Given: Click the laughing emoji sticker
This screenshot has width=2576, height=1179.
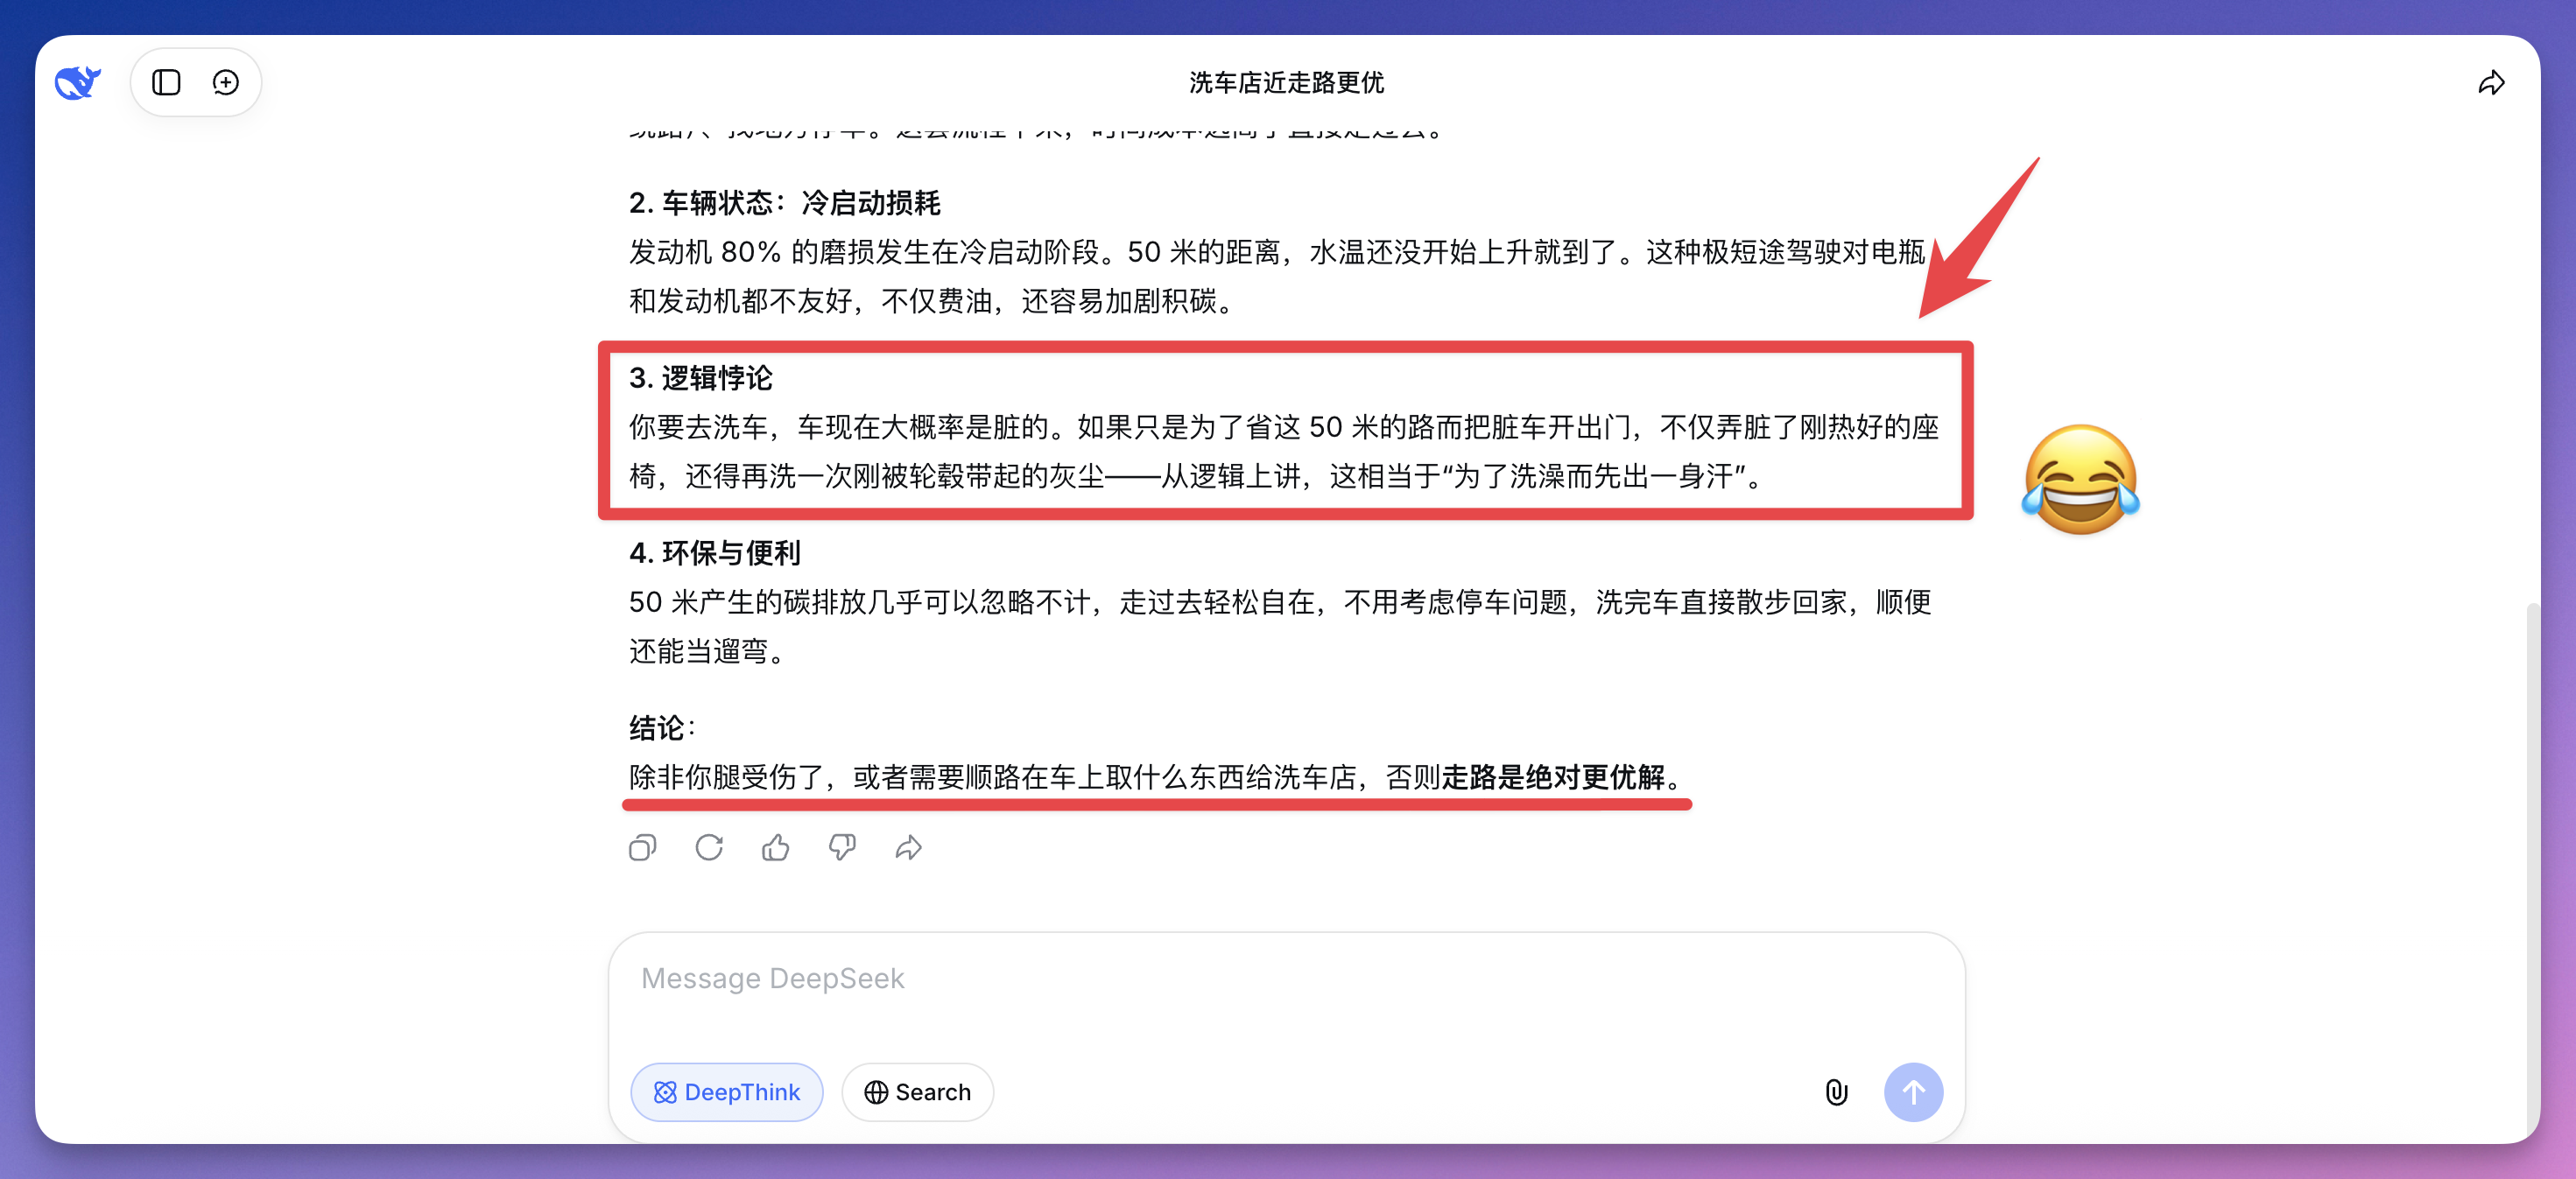Looking at the screenshot, I should (x=2080, y=480).
